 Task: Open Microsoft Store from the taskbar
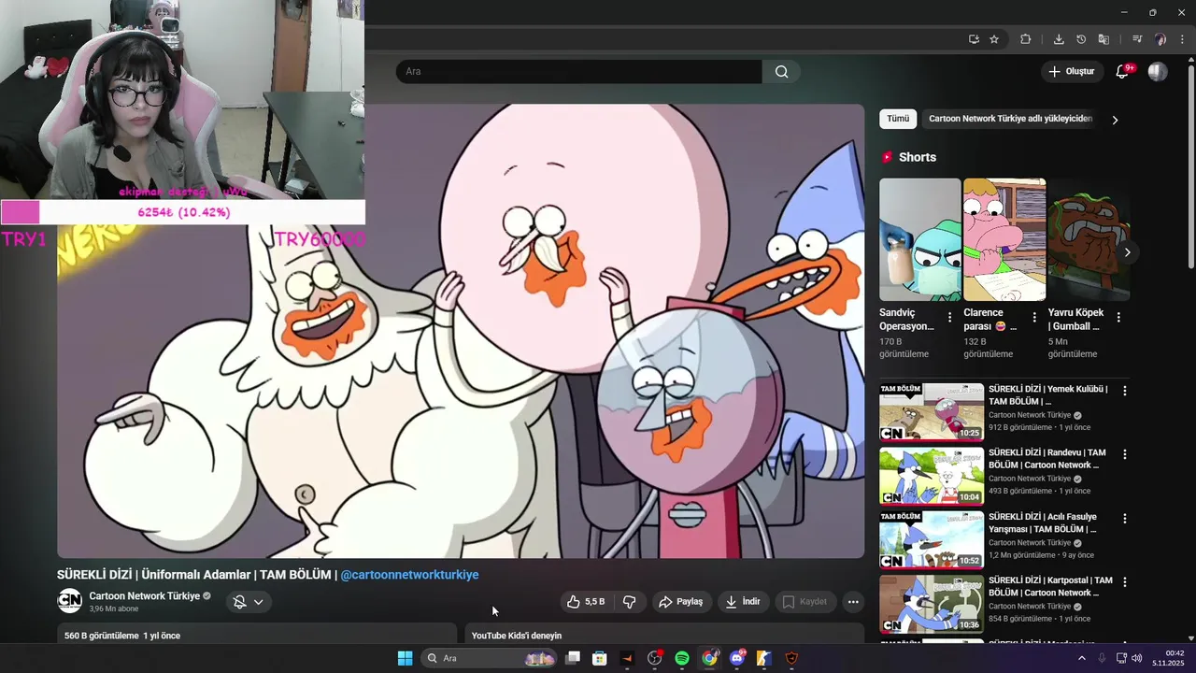pos(600,658)
